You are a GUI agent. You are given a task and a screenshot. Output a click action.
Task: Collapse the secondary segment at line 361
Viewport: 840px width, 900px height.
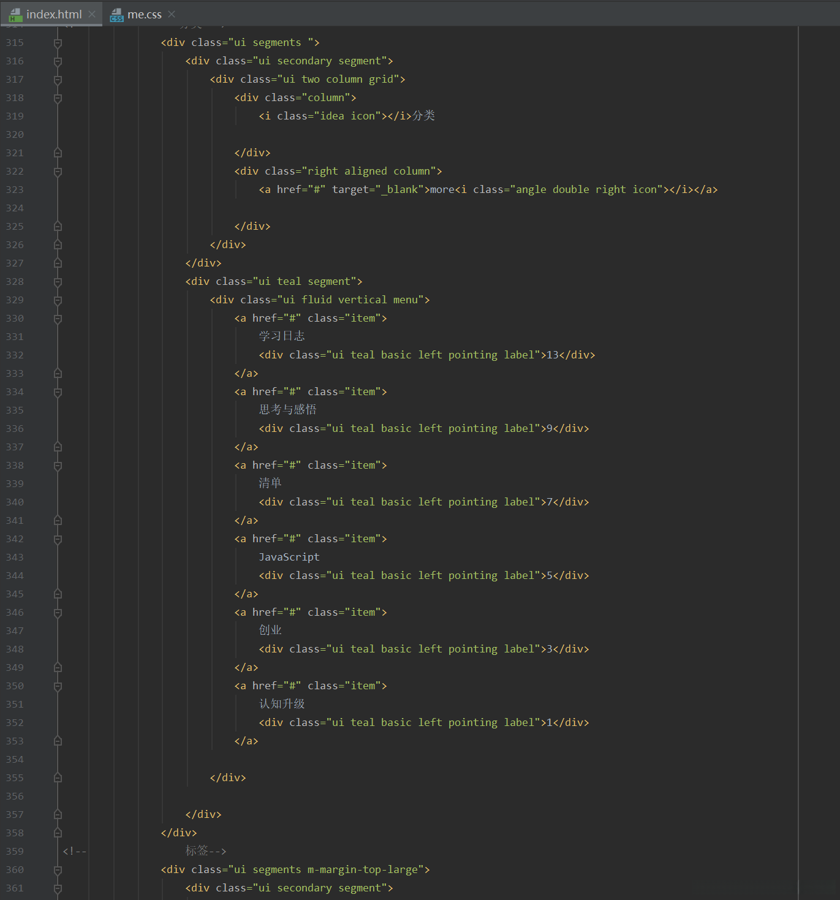[x=58, y=888]
